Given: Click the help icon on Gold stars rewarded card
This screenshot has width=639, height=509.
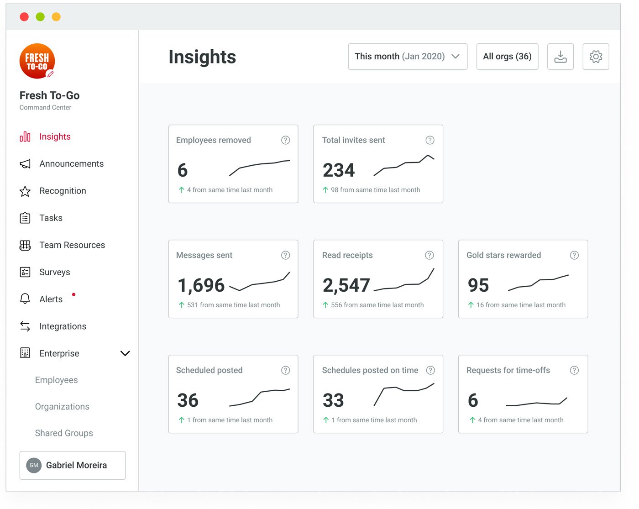Looking at the screenshot, I should point(575,255).
